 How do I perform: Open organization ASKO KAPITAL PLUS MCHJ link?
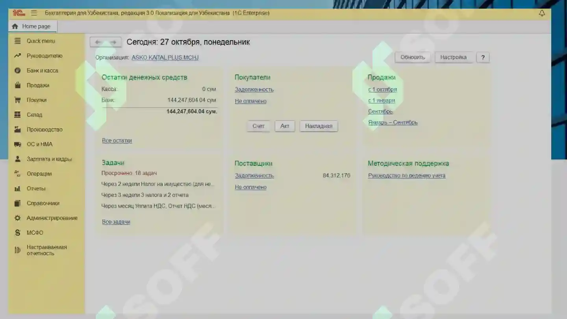[x=165, y=57]
